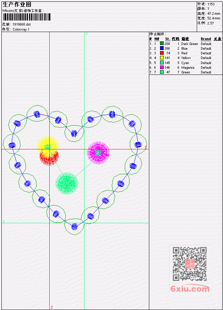Click the 'Colorway 1' text
223x310 pixels.
[x=21, y=30]
